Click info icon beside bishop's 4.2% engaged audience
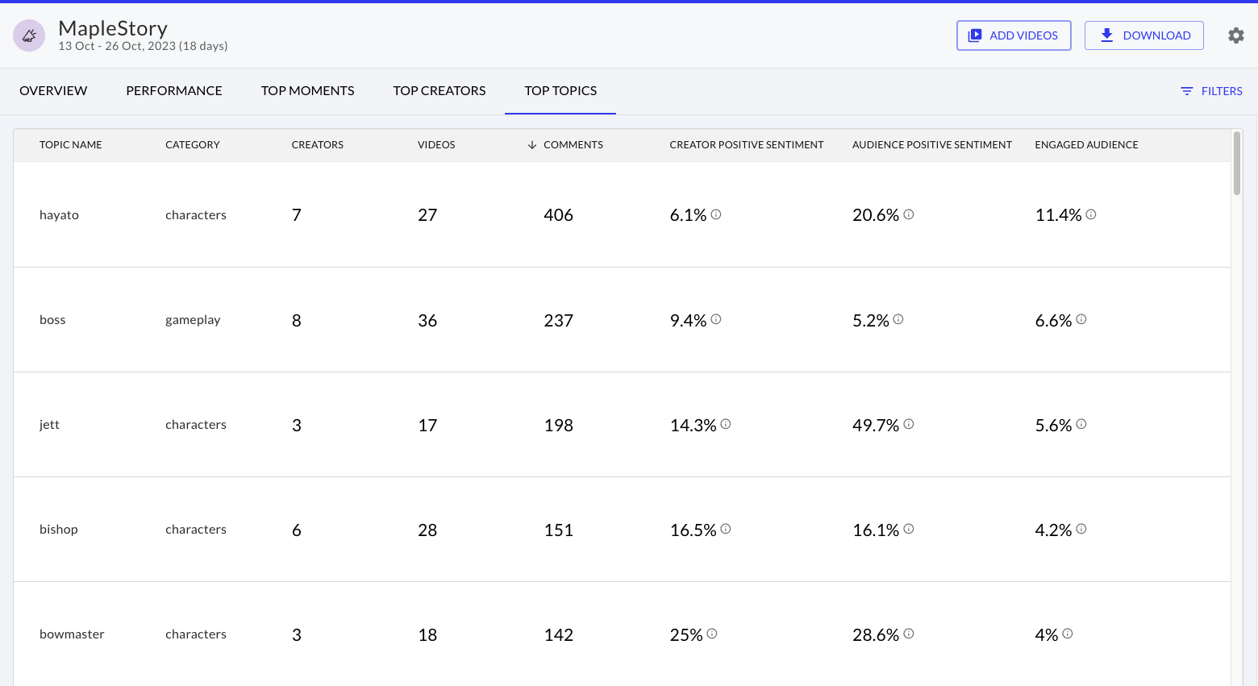 [x=1081, y=529]
